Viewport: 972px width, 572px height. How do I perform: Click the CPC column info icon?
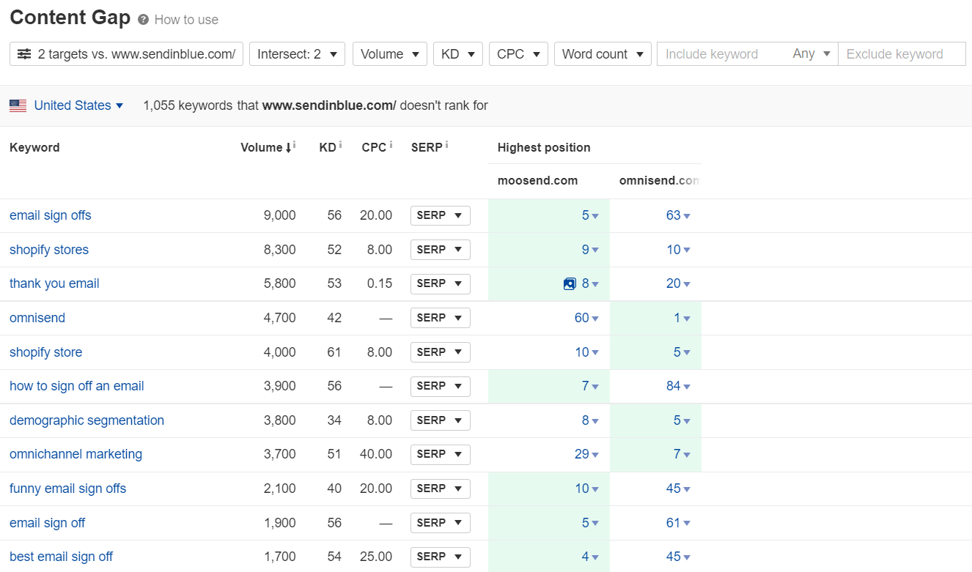click(x=391, y=145)
